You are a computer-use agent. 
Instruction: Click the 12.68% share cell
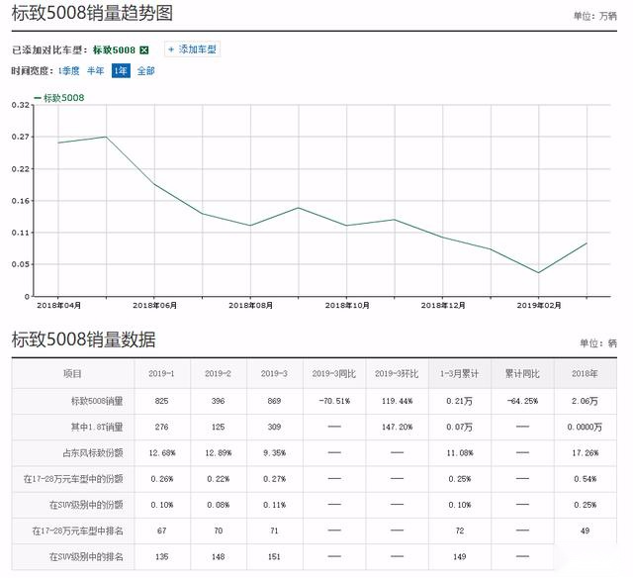click(162, 453)
